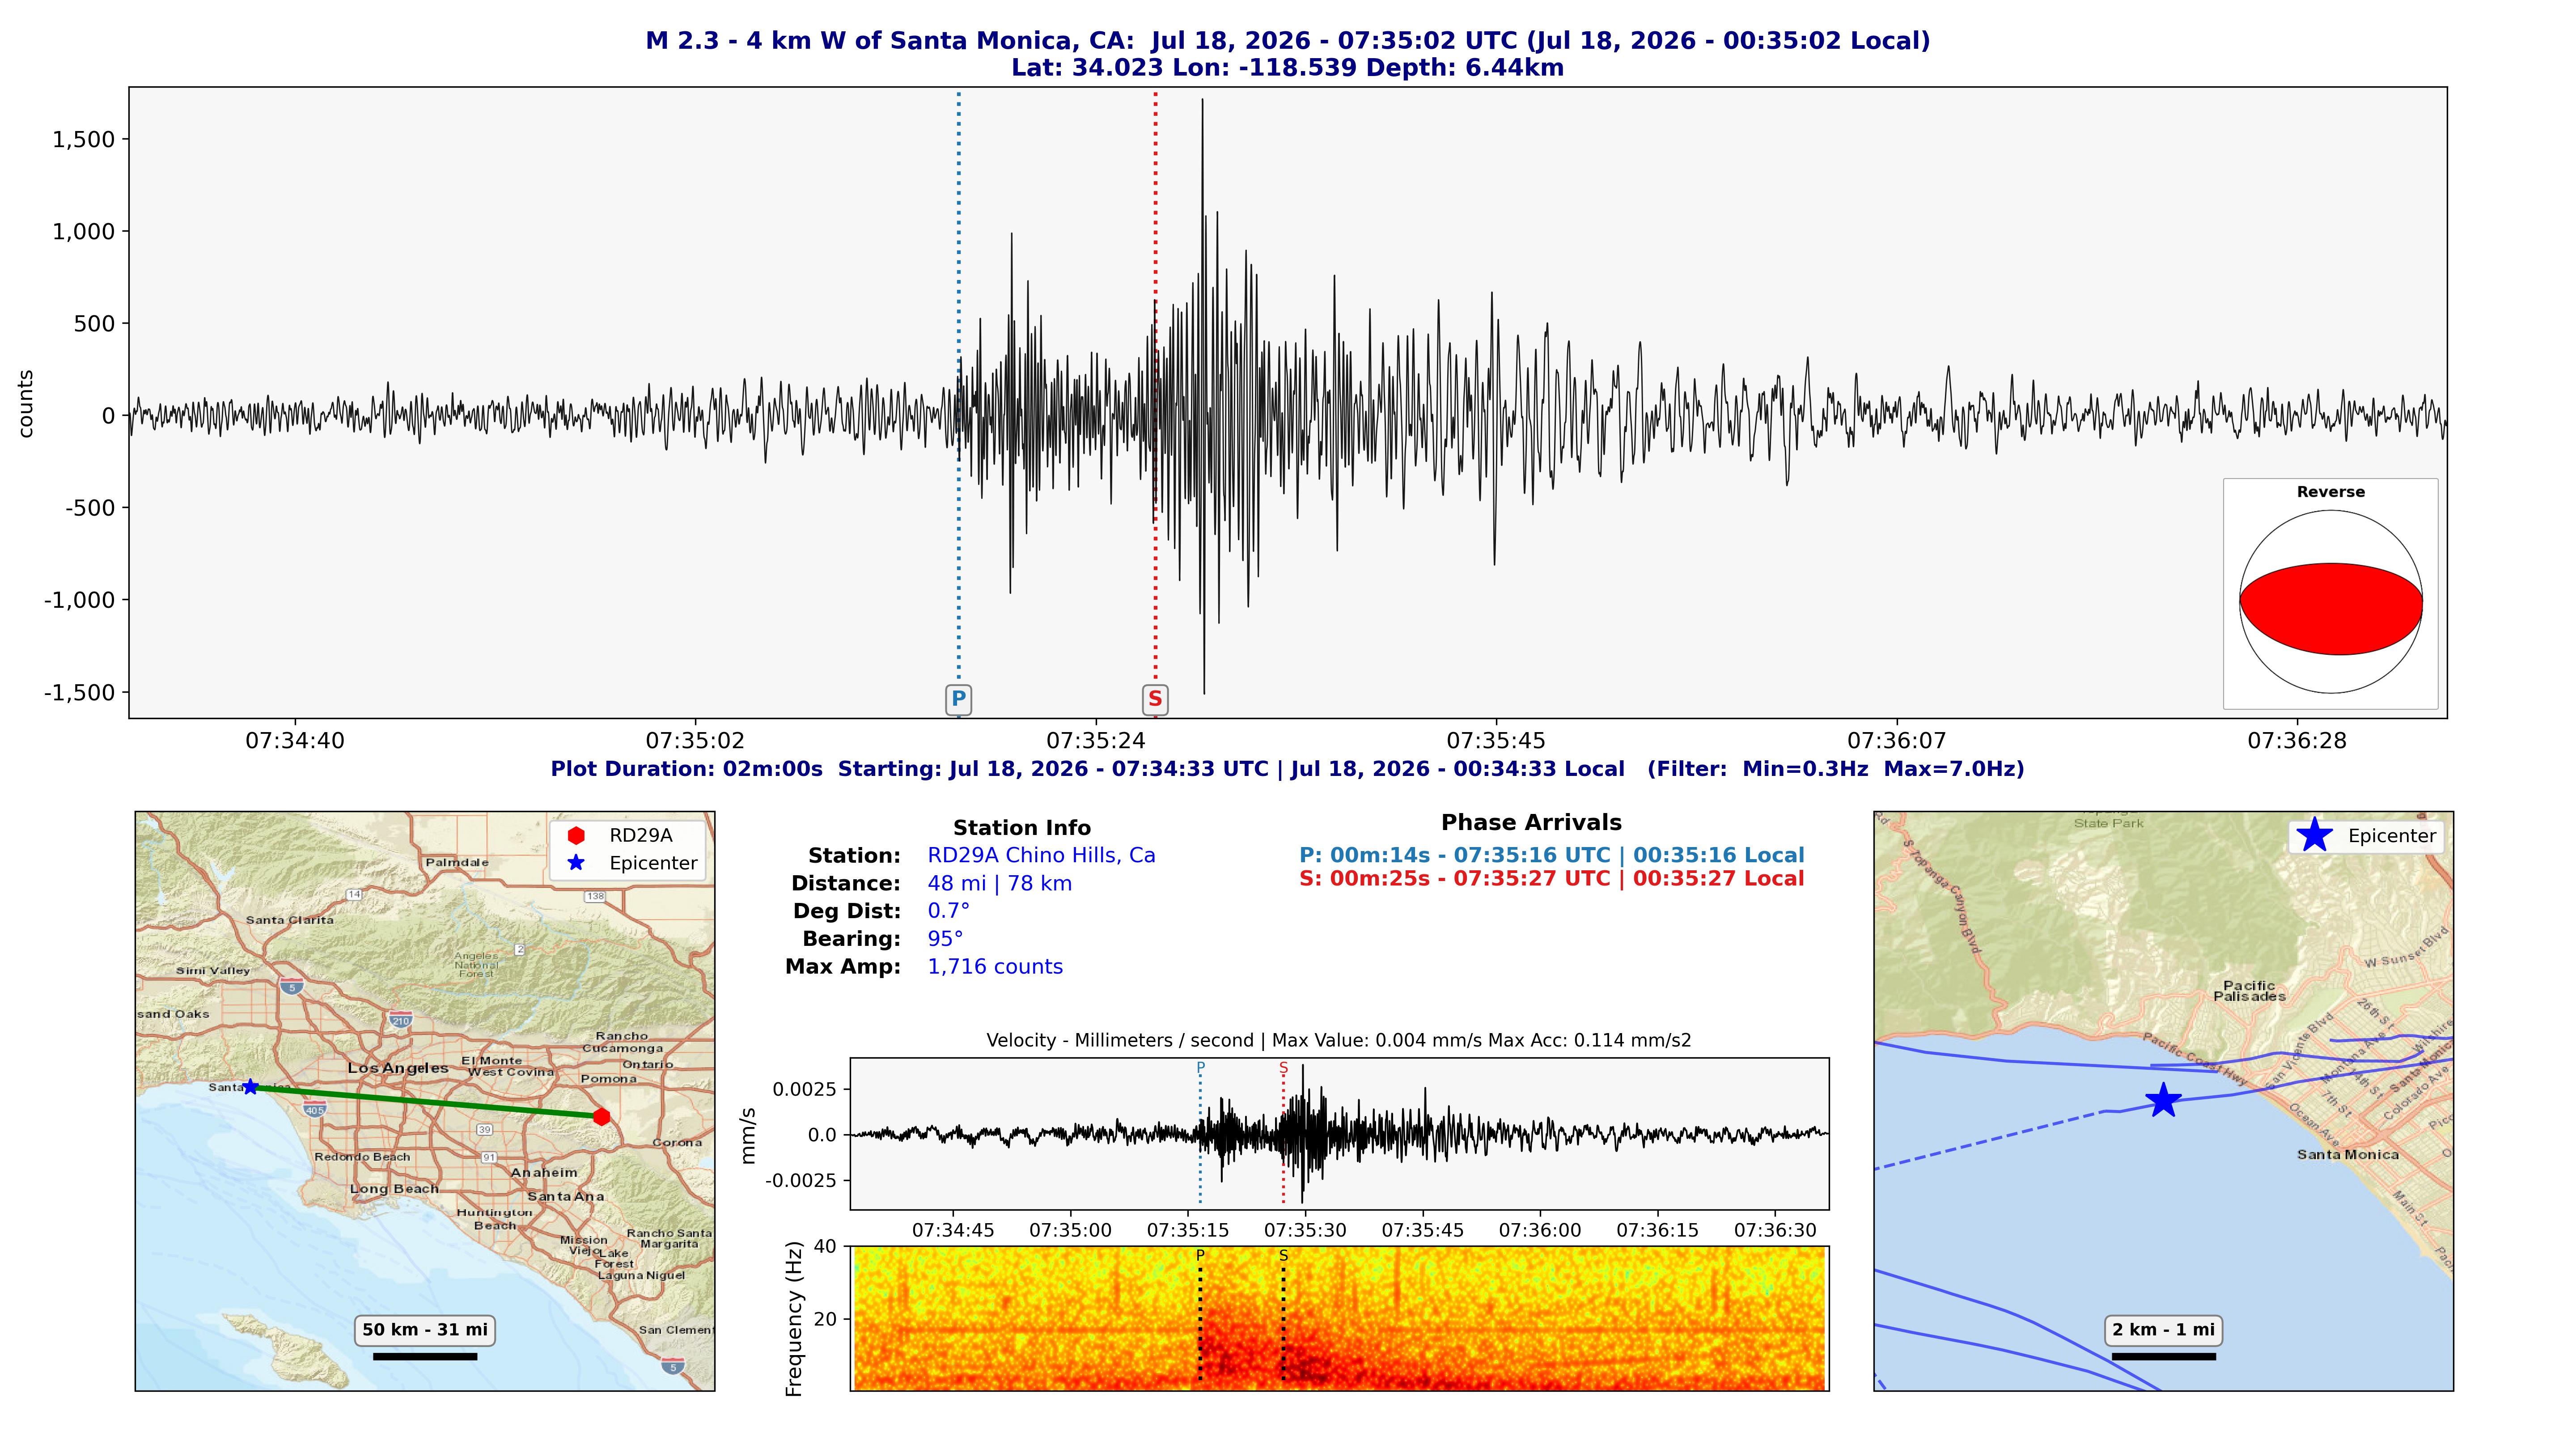Click the 'Lat: 34.023 Lon: -118.539 Depth: 6.44km' line
The height and width of the screenshot is (1449, 2576).
1288,68
